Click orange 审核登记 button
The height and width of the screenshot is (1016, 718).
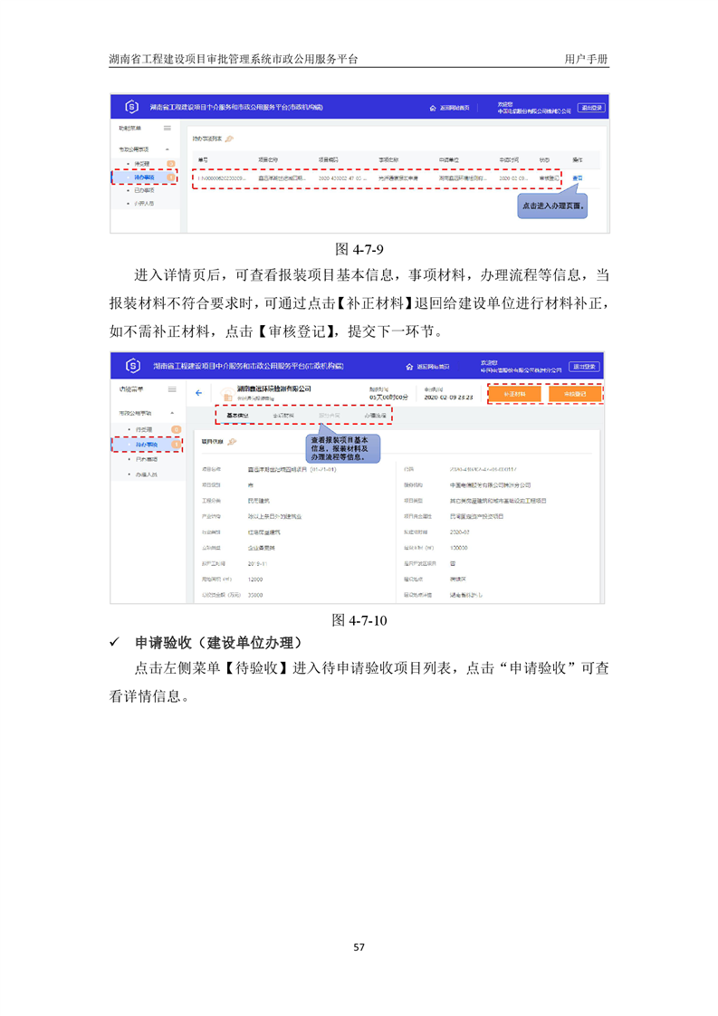(575, 393)
